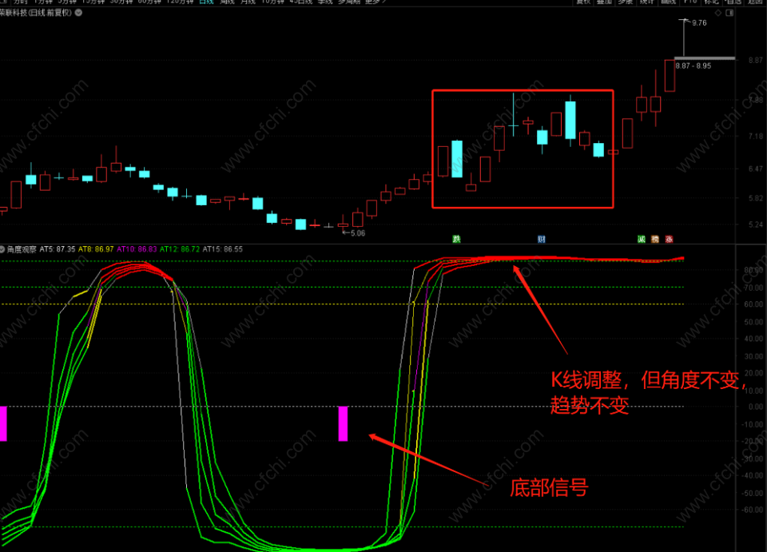The height and width of the screenshot is (552, 767).
Task: Click the 5.06 low price label
Action: pos(358,233)
